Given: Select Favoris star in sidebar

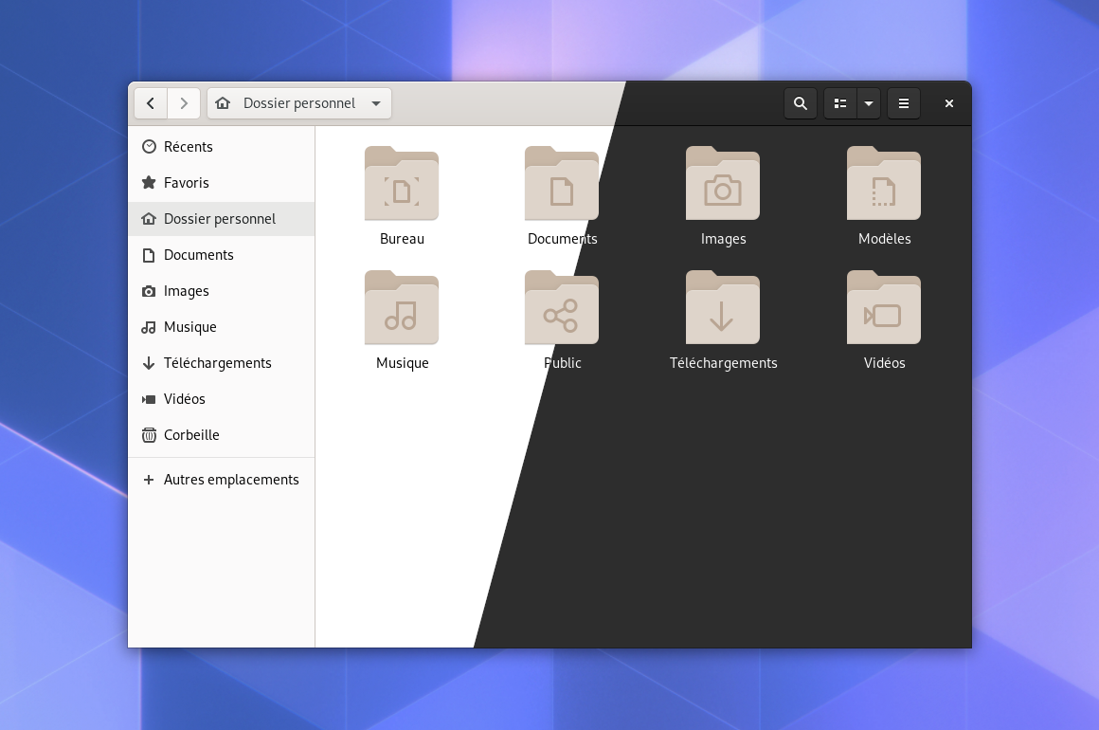Looking at the screenshot, I should tap(221, 182).
